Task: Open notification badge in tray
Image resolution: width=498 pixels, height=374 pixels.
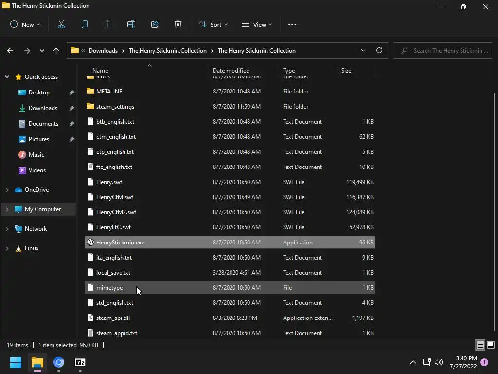Action: pyautogui.click(x=484, y=362)
